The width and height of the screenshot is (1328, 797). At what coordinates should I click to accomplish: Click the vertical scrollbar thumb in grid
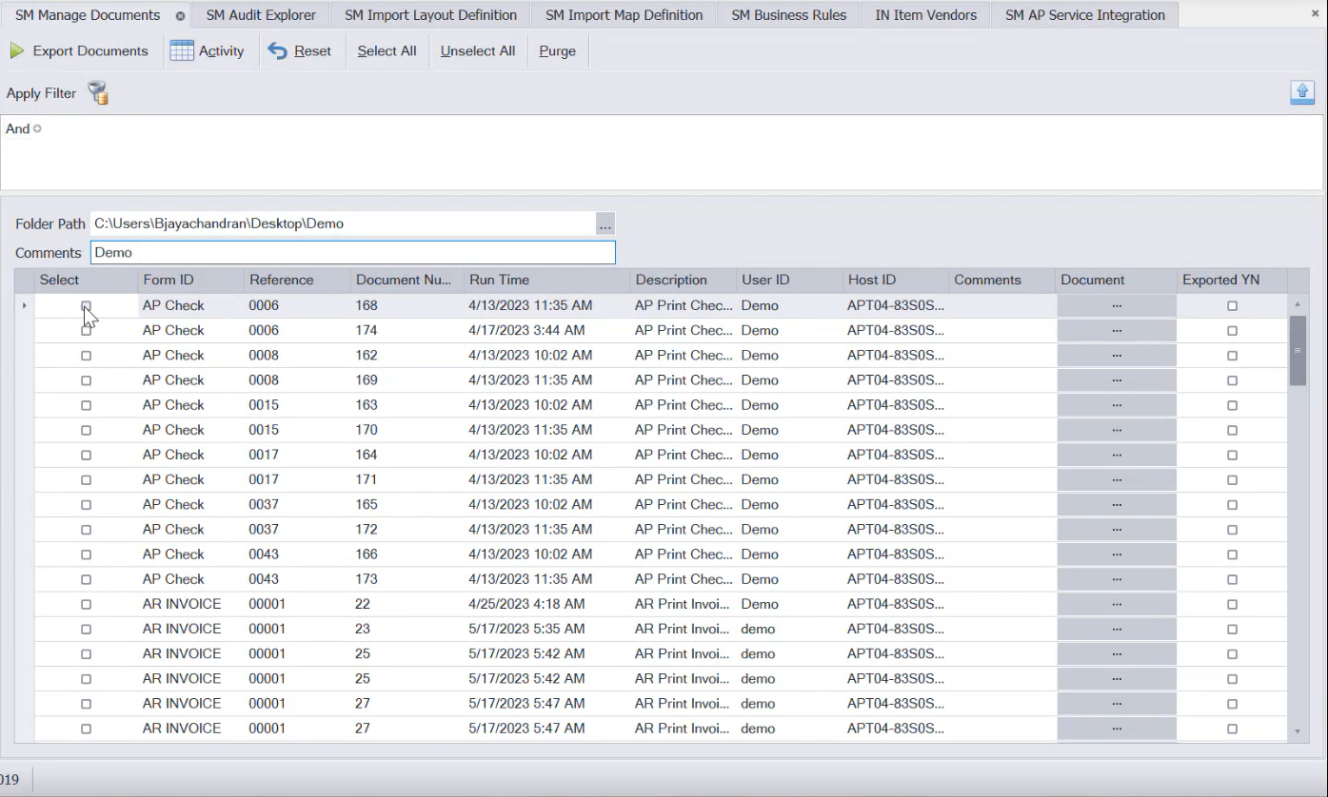(1297, 350)
